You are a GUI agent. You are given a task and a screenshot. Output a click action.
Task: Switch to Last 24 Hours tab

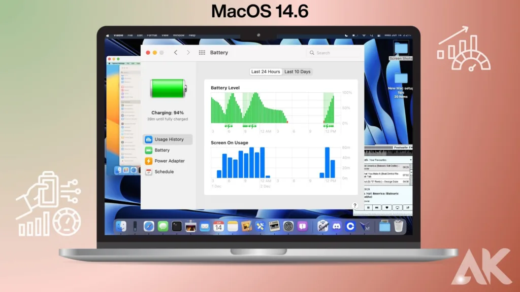266,71
